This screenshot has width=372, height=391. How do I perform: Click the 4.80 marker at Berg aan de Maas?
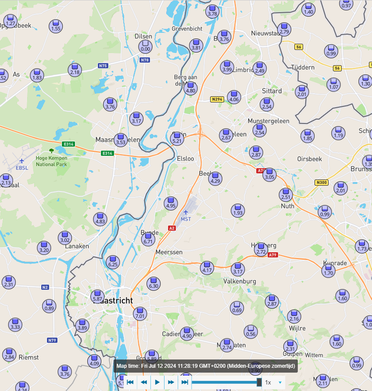pyautogui.click(x=191, y=88)
